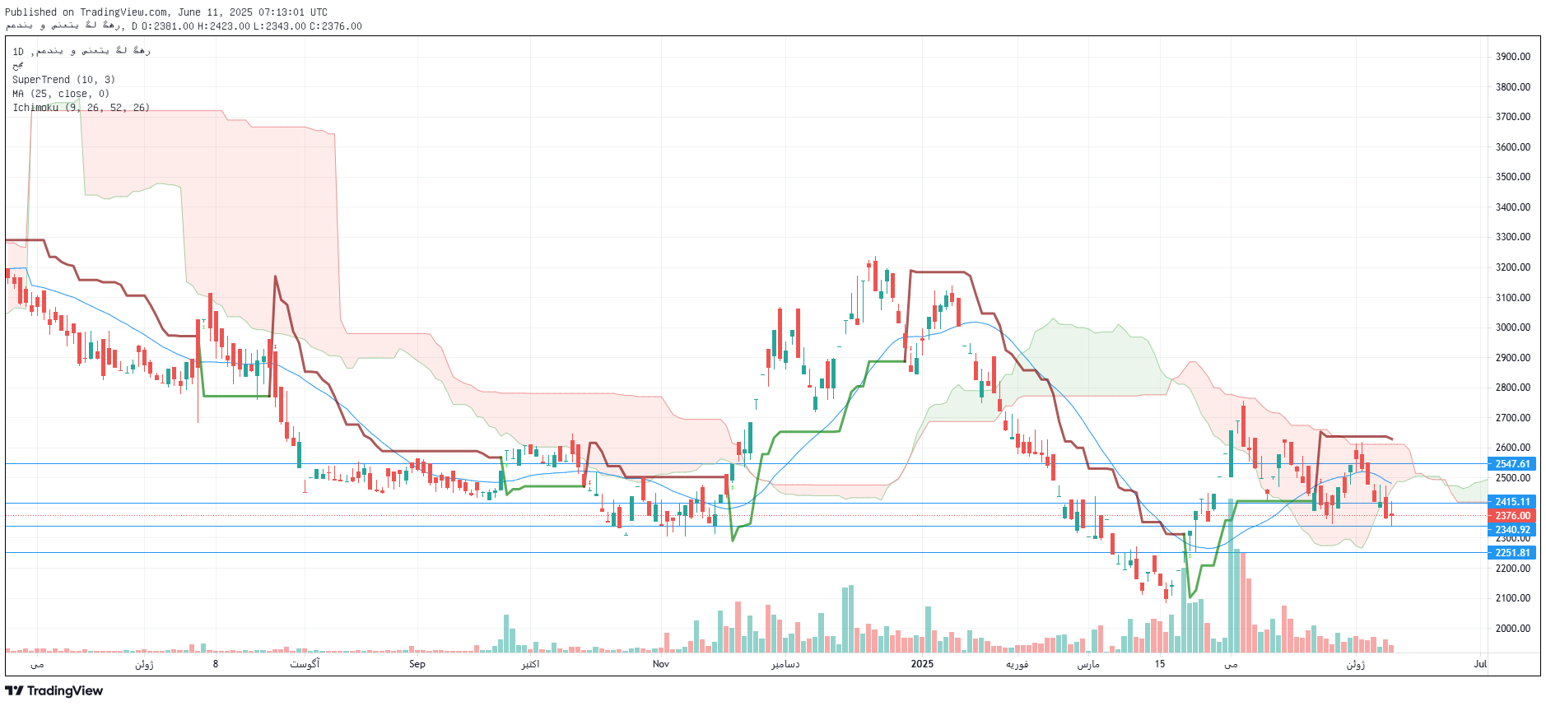Click the 3500.00 price axis label
Screen dimensions: 1546x706
(1513, 177)
